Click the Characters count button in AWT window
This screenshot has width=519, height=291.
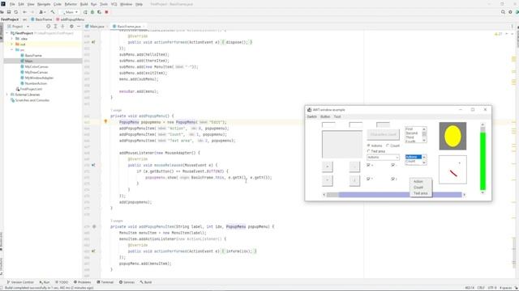(x=383, y=135)
